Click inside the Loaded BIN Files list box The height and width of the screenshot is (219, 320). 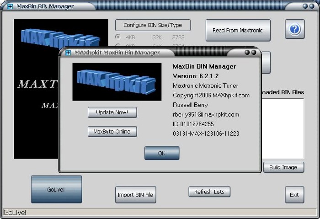coord(283,128)
